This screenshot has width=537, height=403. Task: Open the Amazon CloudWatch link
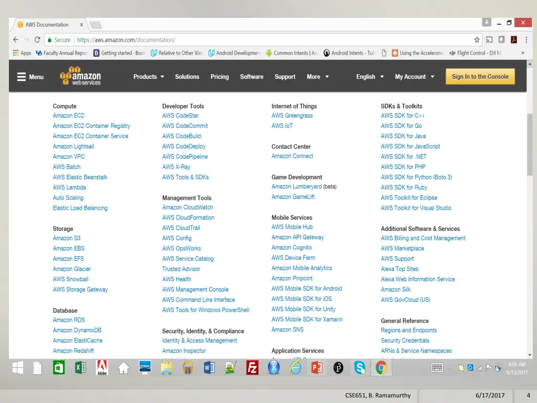coord(188,207)
